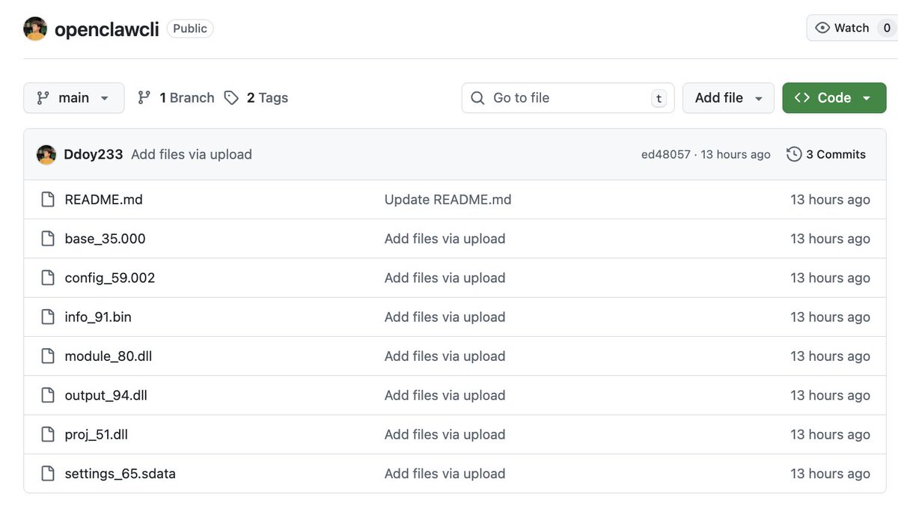The image size is (898, 506).
Task: Open commit message in base_35.000 row
Action: (x=445, y=239)
